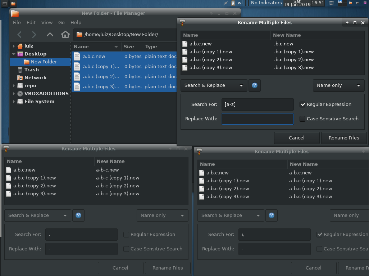The width and height of the screenshot is (369, 276).
Task: Click the forward arrow in File Manager toolbar
Action: tap(34, 35)
